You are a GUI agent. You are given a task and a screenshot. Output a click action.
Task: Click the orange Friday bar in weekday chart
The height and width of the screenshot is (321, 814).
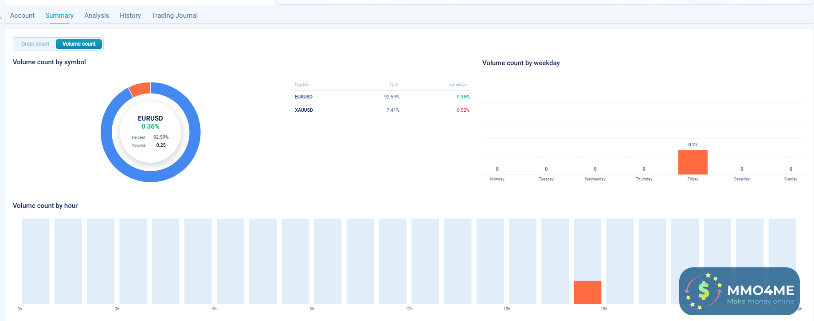pyautogui.click(x=693, y=162)
